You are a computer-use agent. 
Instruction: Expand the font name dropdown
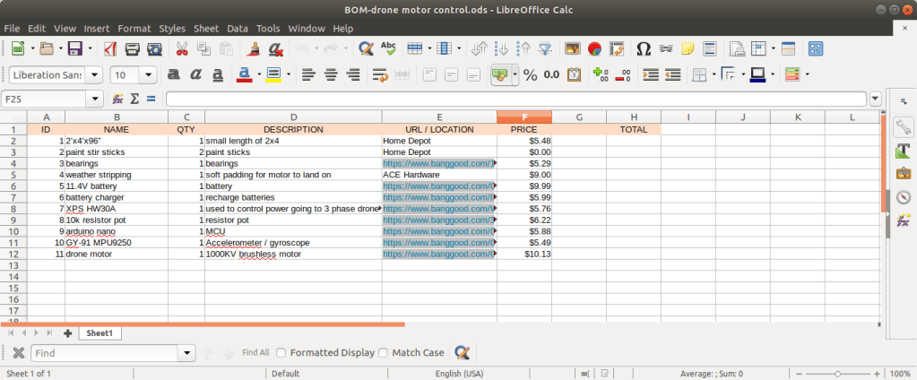pyautogui.click(x=95, y=75)
